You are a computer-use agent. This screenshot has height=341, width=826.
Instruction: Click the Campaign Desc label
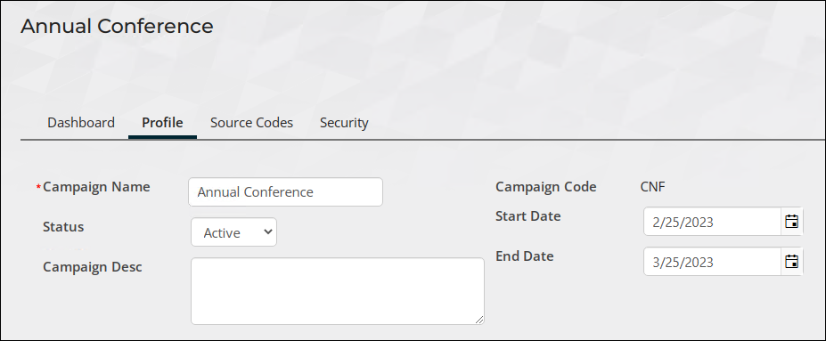92,267
